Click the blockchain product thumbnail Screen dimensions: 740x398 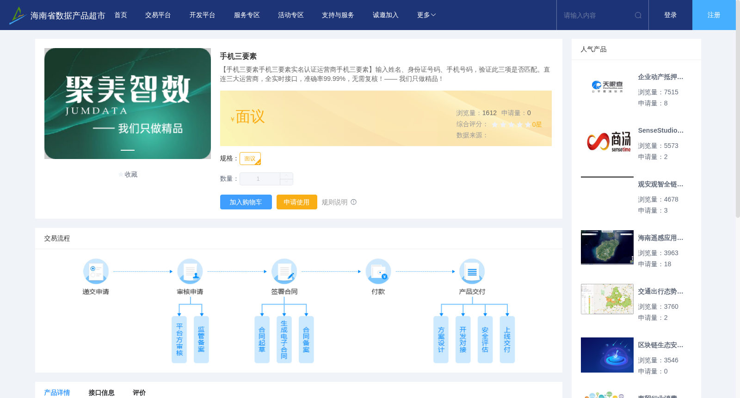coord(607,355)
